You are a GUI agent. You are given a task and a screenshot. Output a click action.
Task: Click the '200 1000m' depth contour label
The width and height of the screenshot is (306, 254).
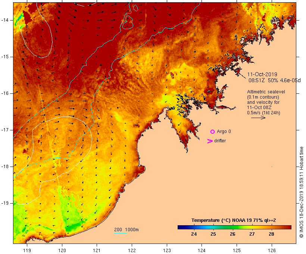pos(127,230)
